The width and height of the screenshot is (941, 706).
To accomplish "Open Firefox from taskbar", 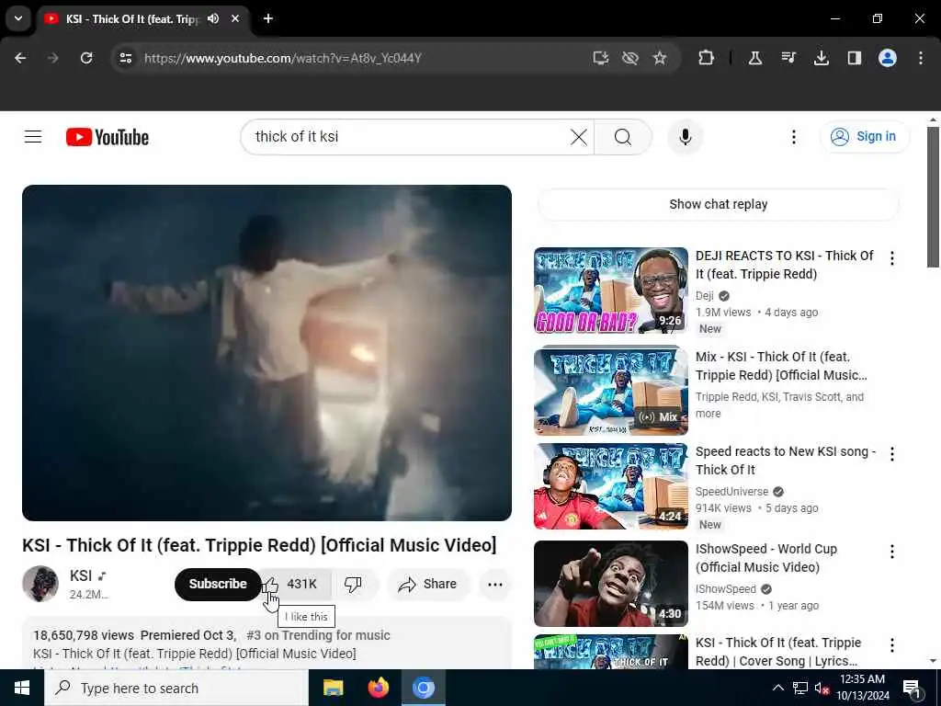I will coord(378,688).
